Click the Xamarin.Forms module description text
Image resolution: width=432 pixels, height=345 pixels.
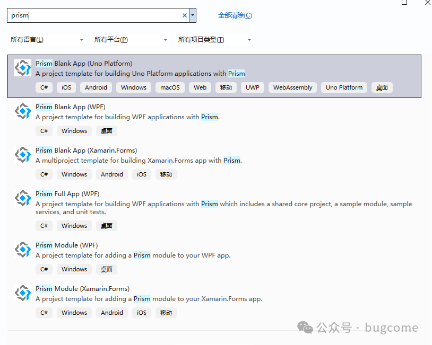point(149,299)
